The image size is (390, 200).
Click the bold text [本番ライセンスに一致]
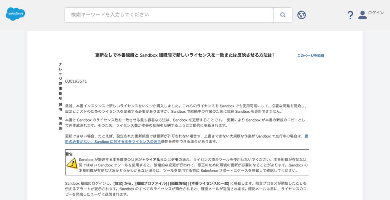[209, 183]
